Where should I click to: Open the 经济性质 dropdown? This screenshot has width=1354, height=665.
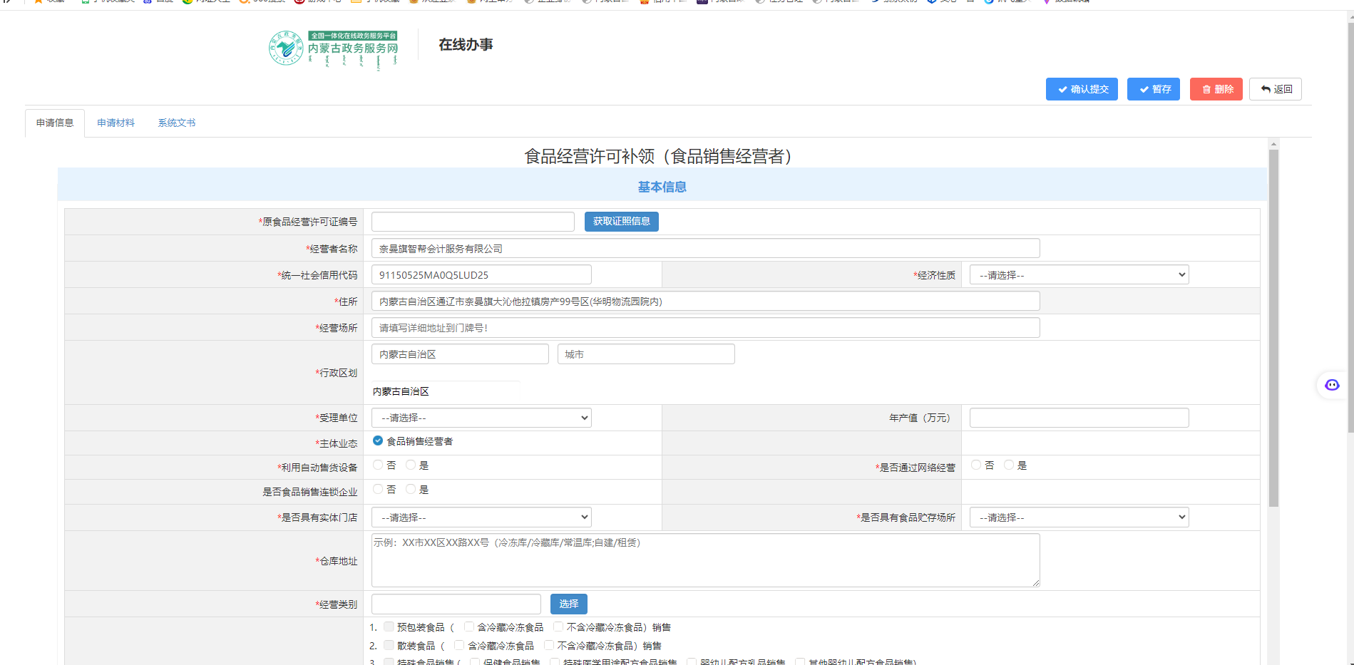pos(1078,275)
